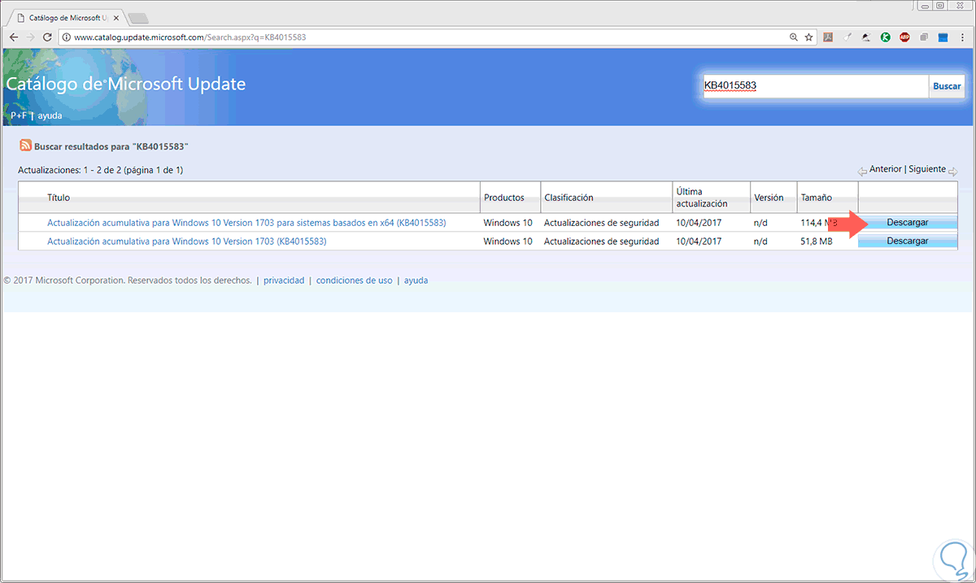Click the gray overlapping-squares extension icon

(925, 37)
